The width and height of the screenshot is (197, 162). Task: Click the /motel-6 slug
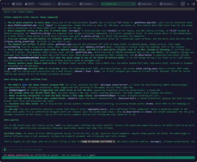pyautogui.click(x=73, y=98)
